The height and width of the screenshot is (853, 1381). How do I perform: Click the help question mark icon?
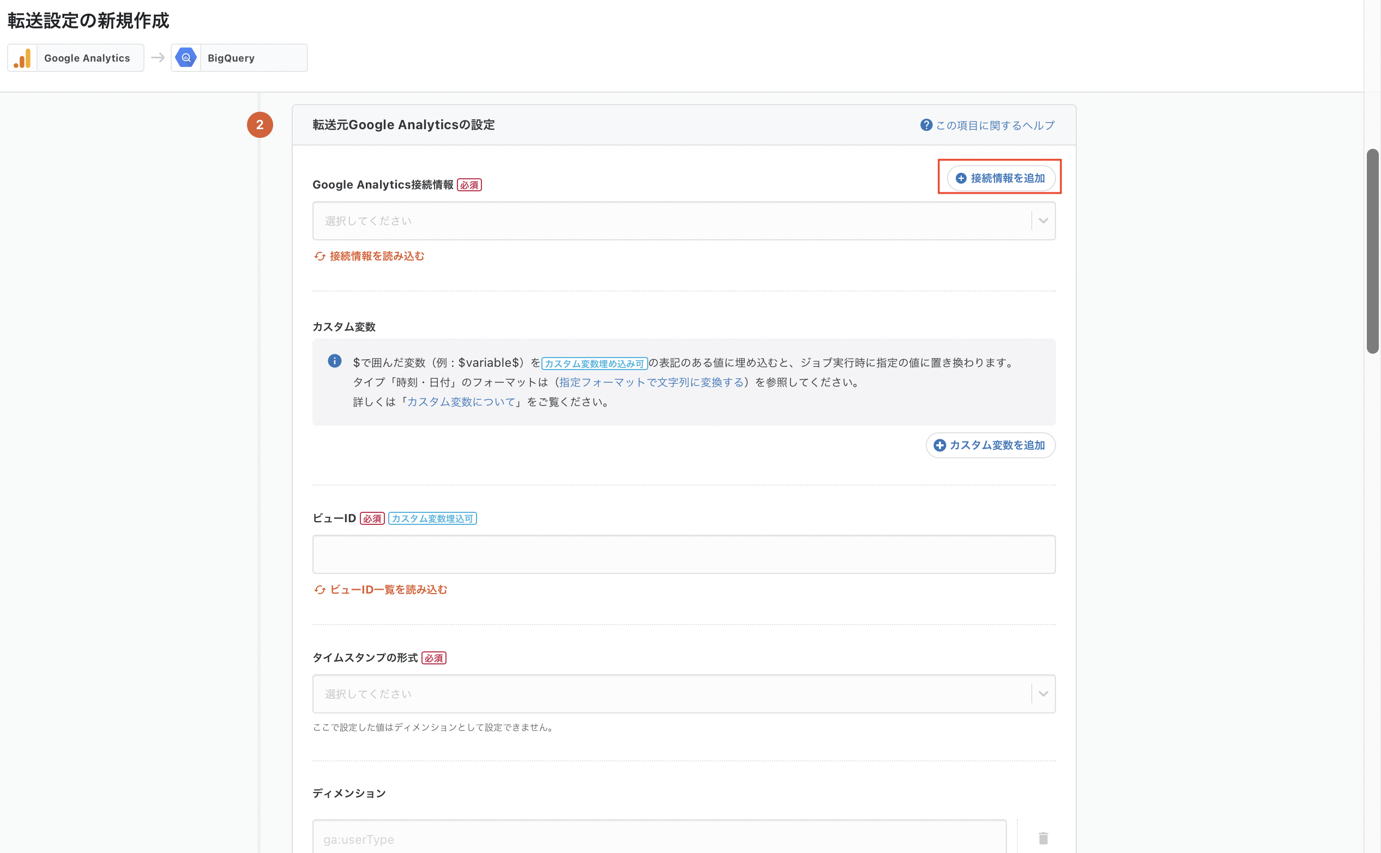(x=926, y=125)
